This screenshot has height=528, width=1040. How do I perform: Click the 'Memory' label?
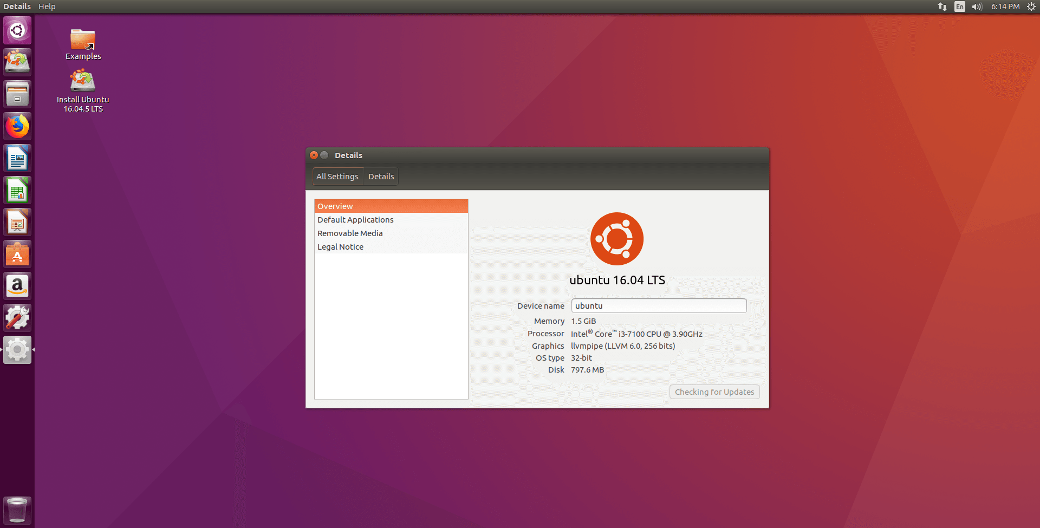[x=549, y=321]
